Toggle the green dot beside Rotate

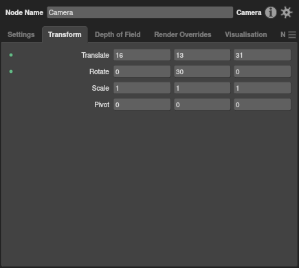coord(11,71)
